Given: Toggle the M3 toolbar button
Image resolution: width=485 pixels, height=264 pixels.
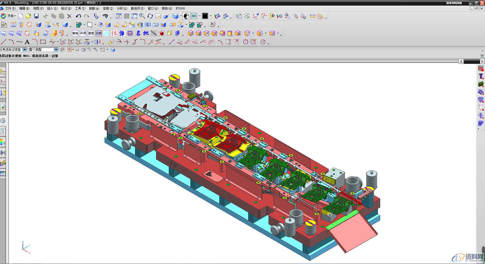Looking at the screenshot, I should pyautogui.click(x=194, y=16).
